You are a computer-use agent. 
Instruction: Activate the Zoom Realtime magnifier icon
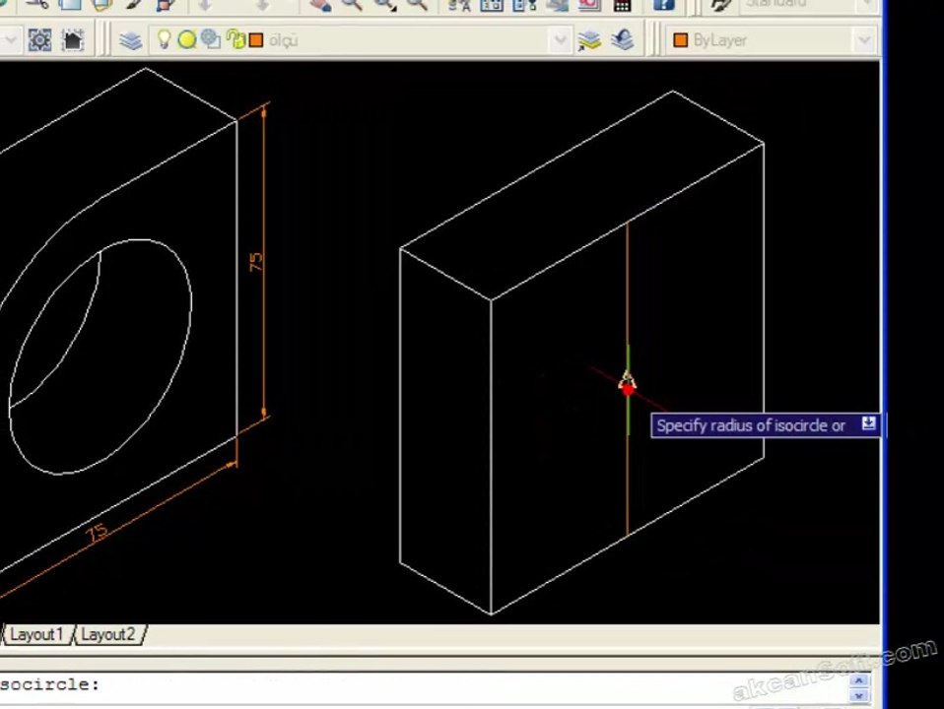[352, 6]
